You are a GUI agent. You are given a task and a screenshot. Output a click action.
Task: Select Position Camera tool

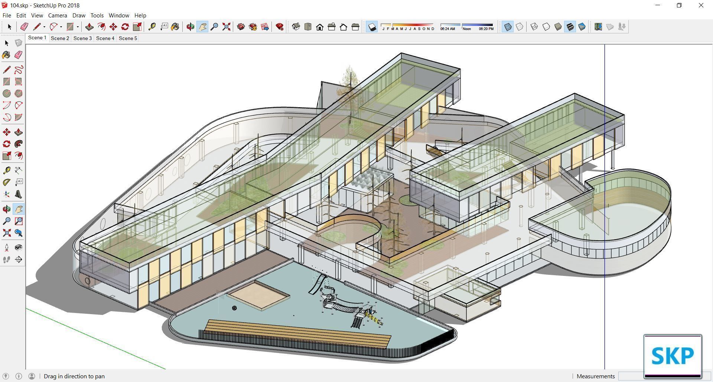[x=7, y=248]
